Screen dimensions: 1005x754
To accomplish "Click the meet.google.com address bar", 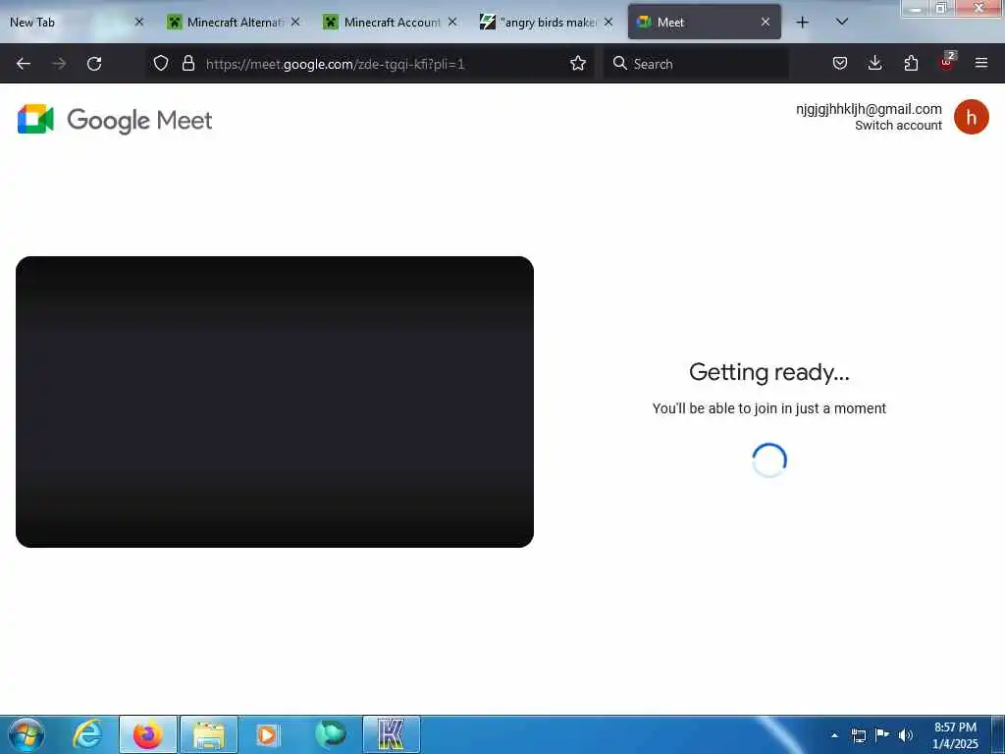I will 372,64.
